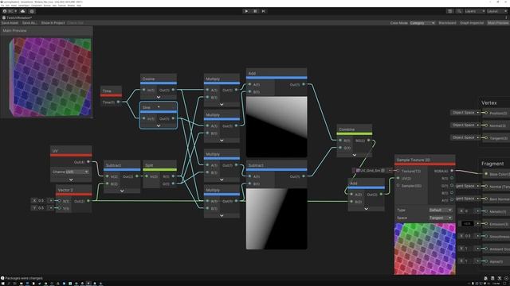Click the Sample Texture 2D preview image
510x286 pixels.
425,249
